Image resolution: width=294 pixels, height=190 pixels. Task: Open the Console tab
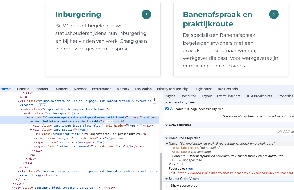click(x=23, y=89)
